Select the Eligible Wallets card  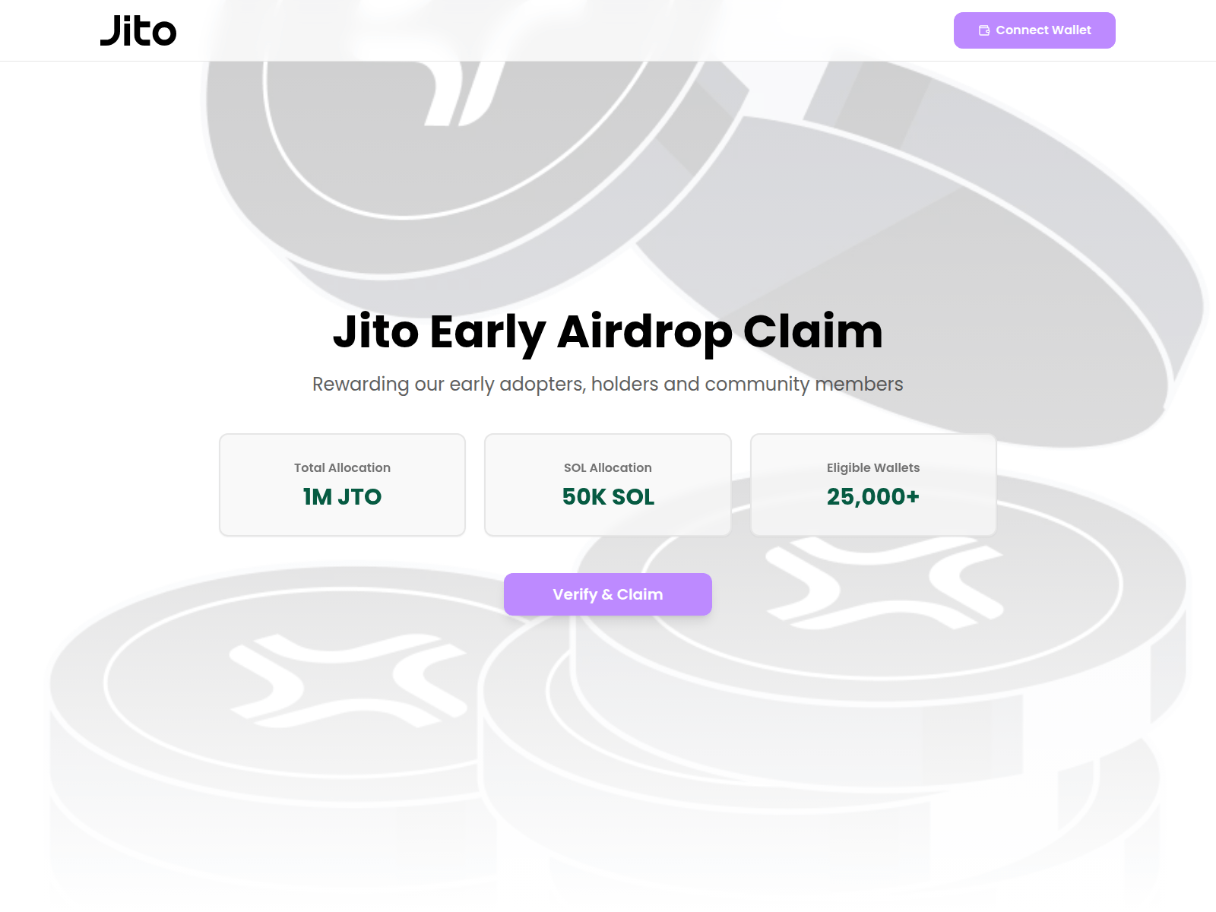tap(873, 484)
